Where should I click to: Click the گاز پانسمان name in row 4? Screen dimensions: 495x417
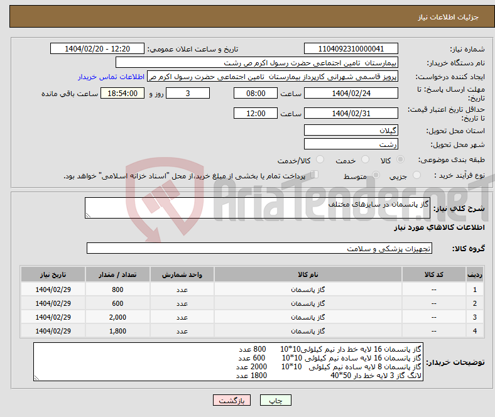click(308, 331)
